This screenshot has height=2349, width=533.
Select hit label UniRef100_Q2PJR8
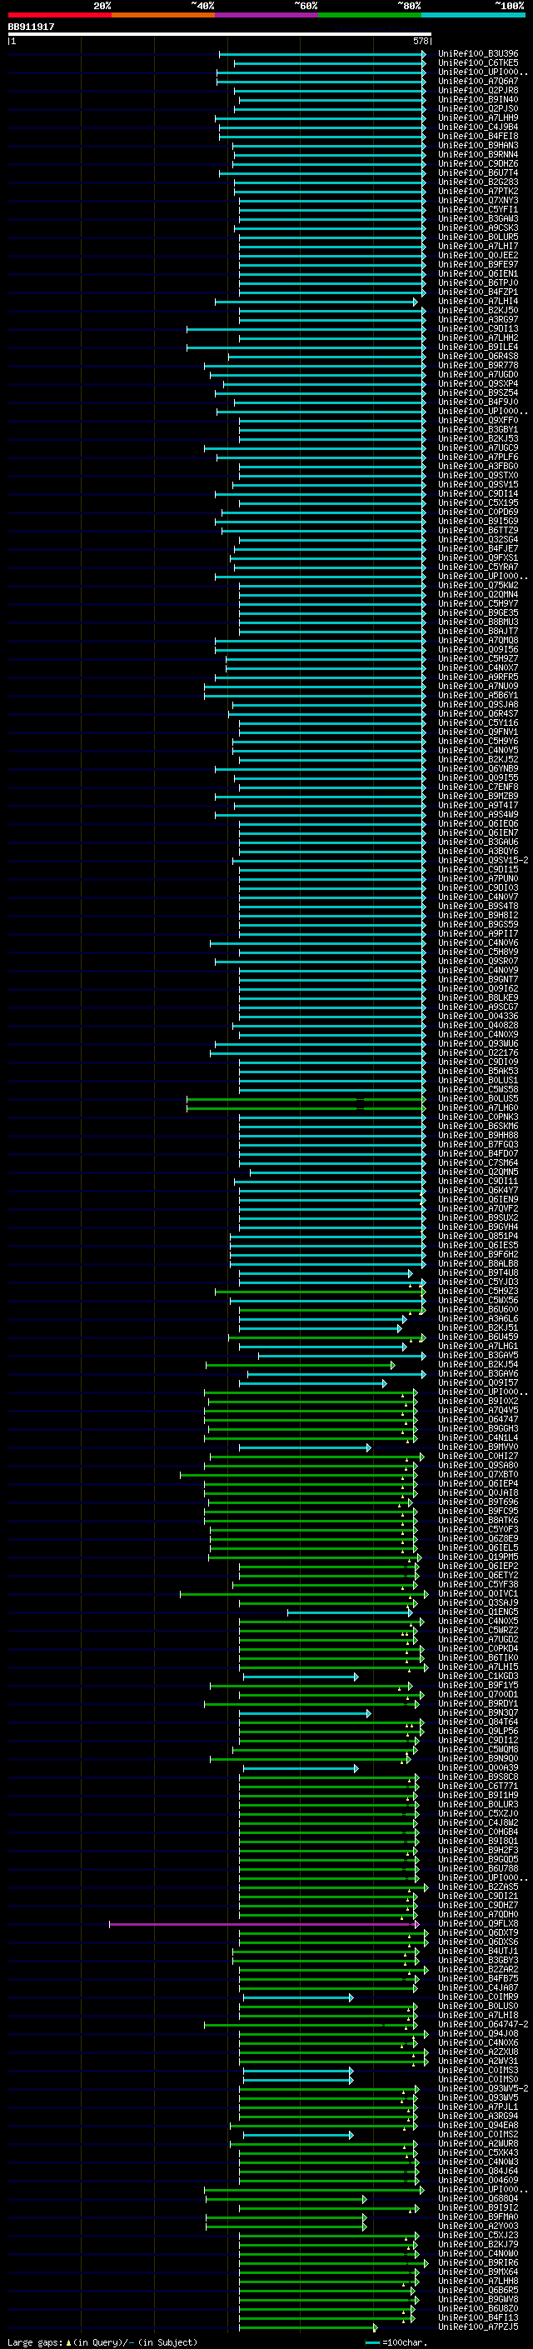tap(477, 90)
